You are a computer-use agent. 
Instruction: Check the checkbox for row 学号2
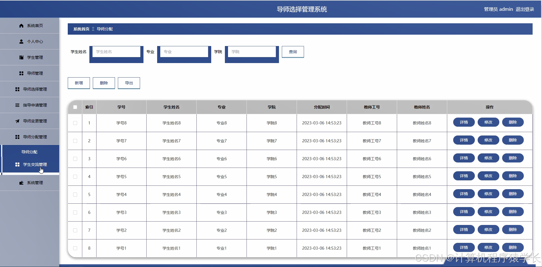[75, 230]
